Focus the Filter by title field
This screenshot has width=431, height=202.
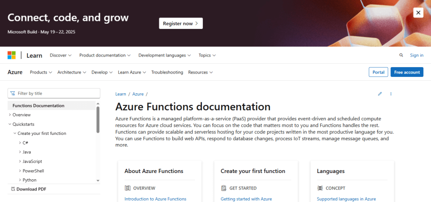pyautogui.click(x=54, y=93)
